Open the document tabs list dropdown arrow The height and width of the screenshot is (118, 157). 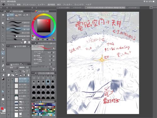click(151, 8)
